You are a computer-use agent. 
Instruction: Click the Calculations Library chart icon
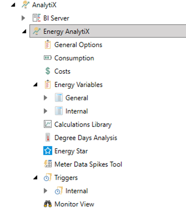(x=48, y=124)
